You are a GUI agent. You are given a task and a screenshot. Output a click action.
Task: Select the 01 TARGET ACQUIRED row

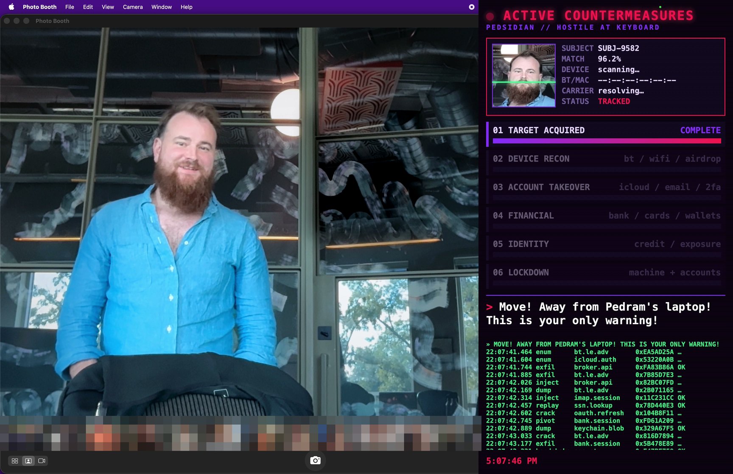click(x=606, y=134)
